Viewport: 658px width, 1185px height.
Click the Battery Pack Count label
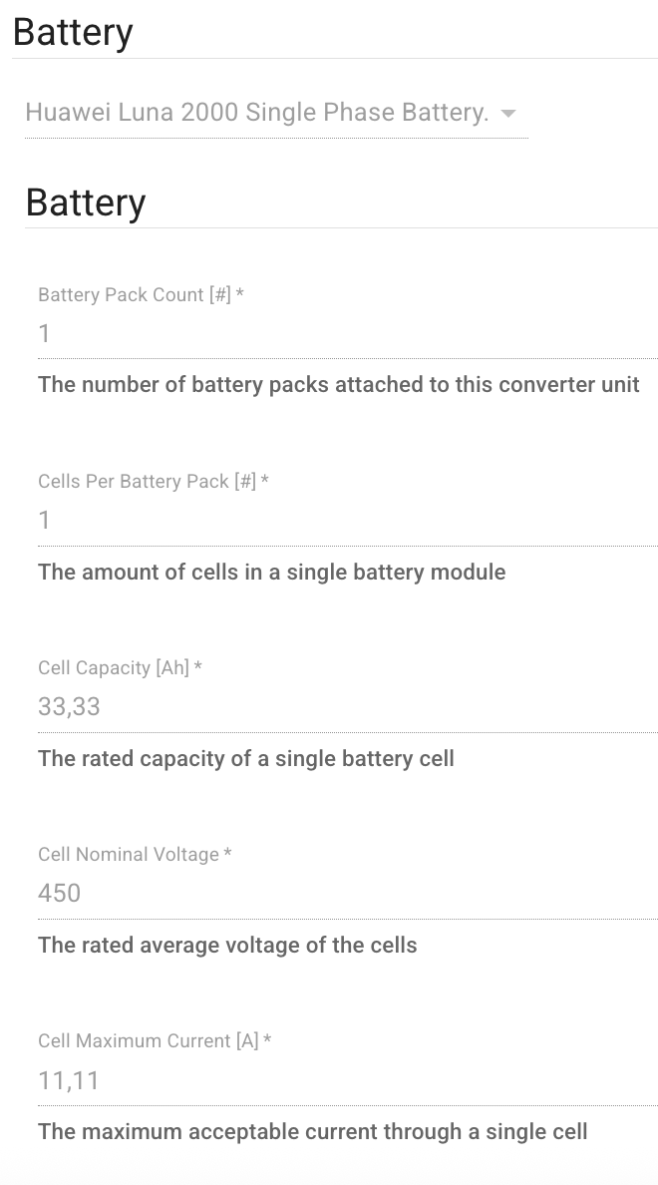tap(140, 295)
